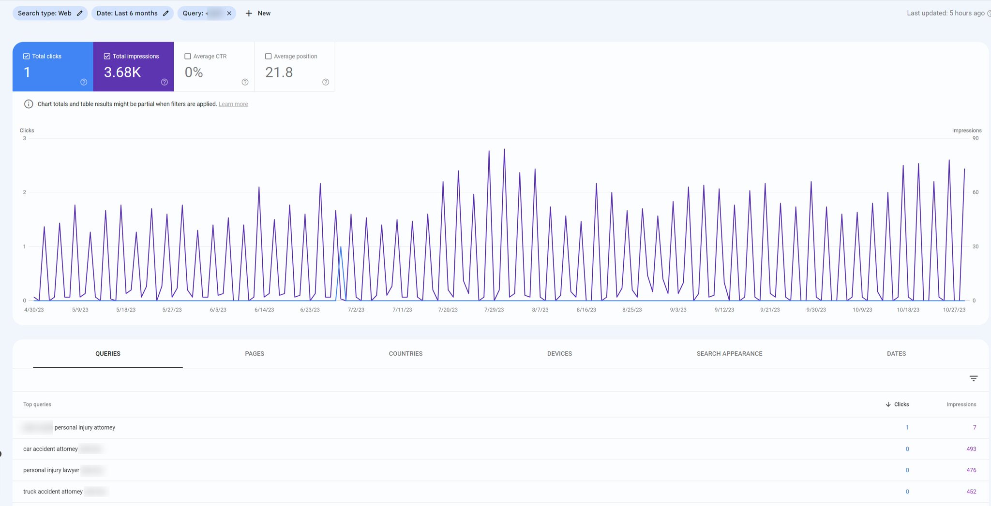The width and height of the screenshot is (991, 506).
Task: Switch to the COUNTRIES tab
Action: tap(405, 354)
